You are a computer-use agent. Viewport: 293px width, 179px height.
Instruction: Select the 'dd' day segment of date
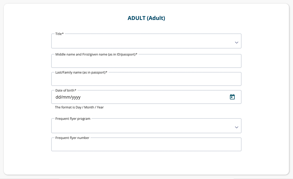58,97
